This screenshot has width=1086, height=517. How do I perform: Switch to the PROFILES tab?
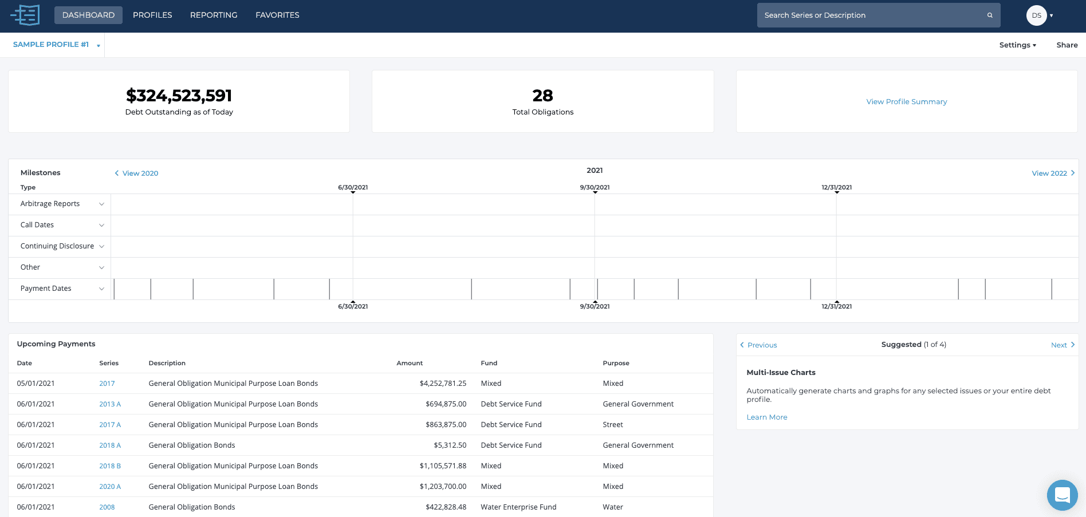pyautogui.click(x=152, y=15)
